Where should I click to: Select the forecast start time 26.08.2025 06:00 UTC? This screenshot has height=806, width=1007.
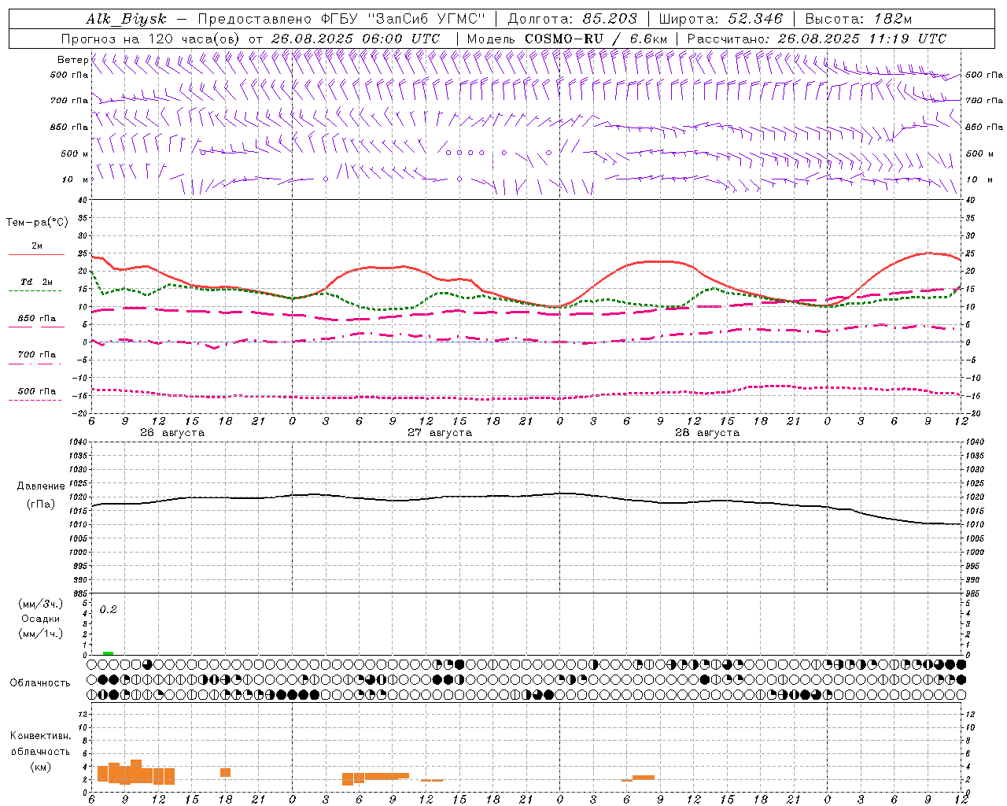[x=355, y=39]
